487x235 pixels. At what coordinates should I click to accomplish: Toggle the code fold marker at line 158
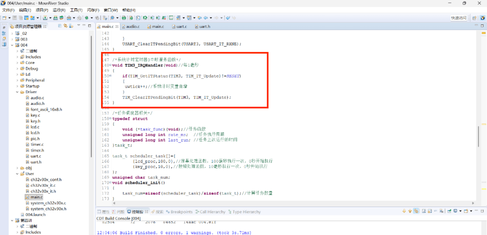pyautogui.click(x=110, y=119)
